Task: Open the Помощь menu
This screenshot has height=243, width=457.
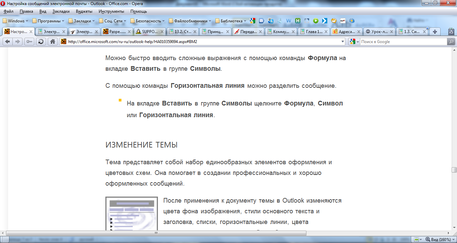Action: [x=139, y=11]
